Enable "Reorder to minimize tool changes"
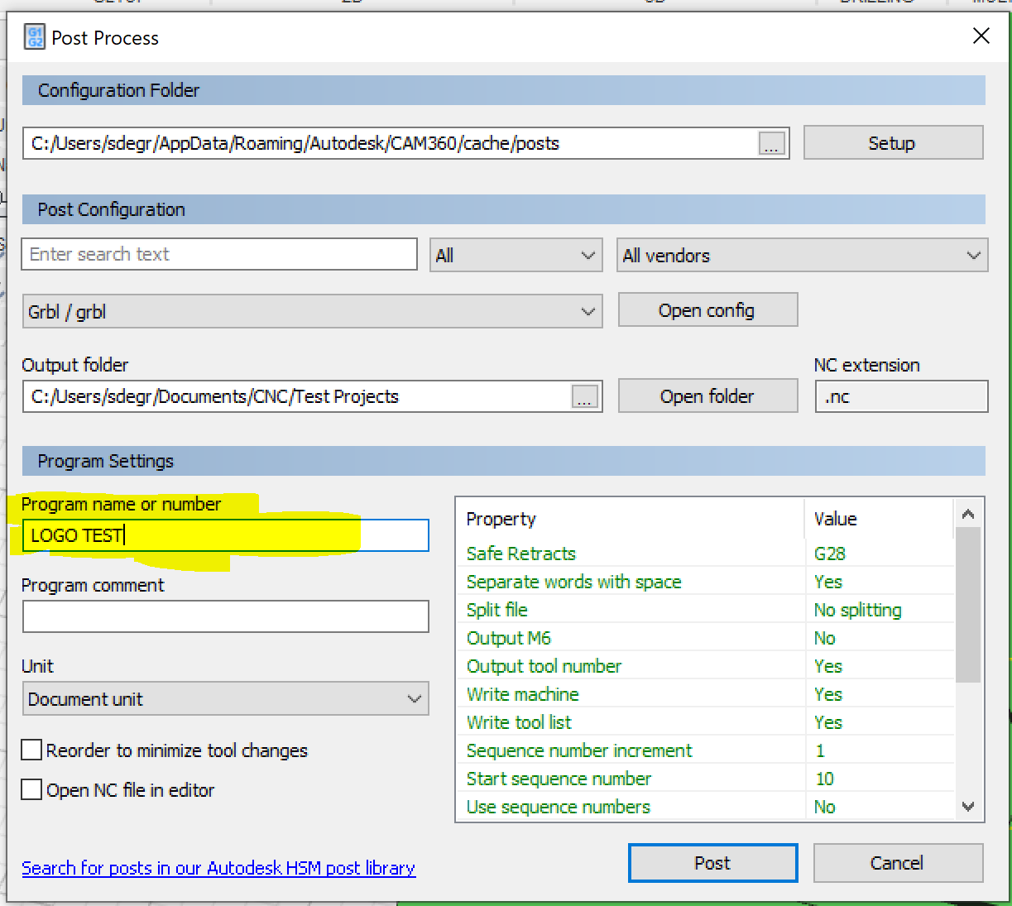Screen dimensions: 1012x906 pos(31,750)
